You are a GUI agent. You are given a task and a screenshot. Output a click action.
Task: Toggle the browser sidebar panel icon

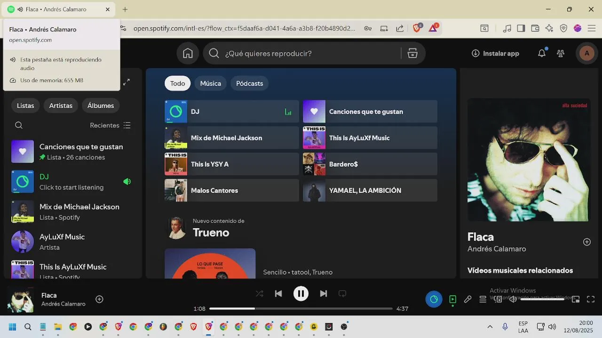click(x=521, y=28)
